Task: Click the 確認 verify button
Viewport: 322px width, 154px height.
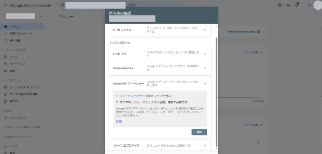Action: pyautogui.click(x=199, y=132)
